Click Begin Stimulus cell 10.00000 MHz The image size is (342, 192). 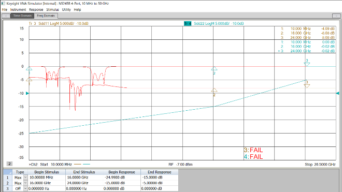point(47,178)
